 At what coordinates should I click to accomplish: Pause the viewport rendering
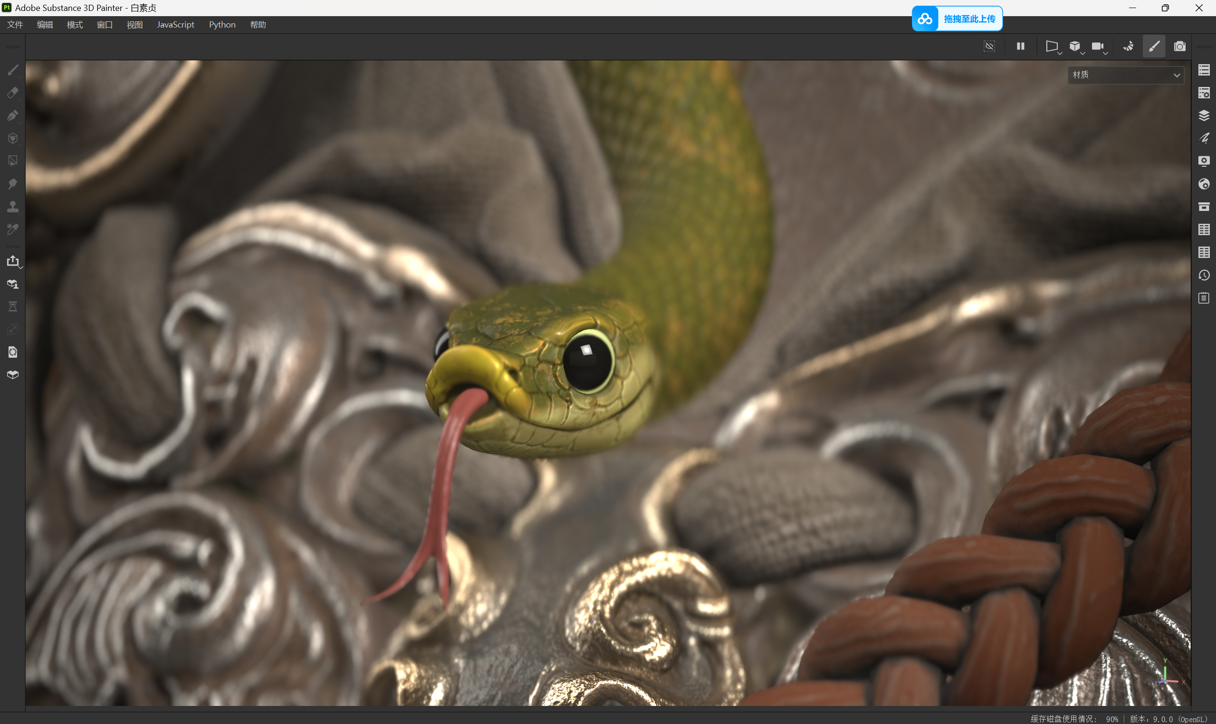coord(1020,47)
